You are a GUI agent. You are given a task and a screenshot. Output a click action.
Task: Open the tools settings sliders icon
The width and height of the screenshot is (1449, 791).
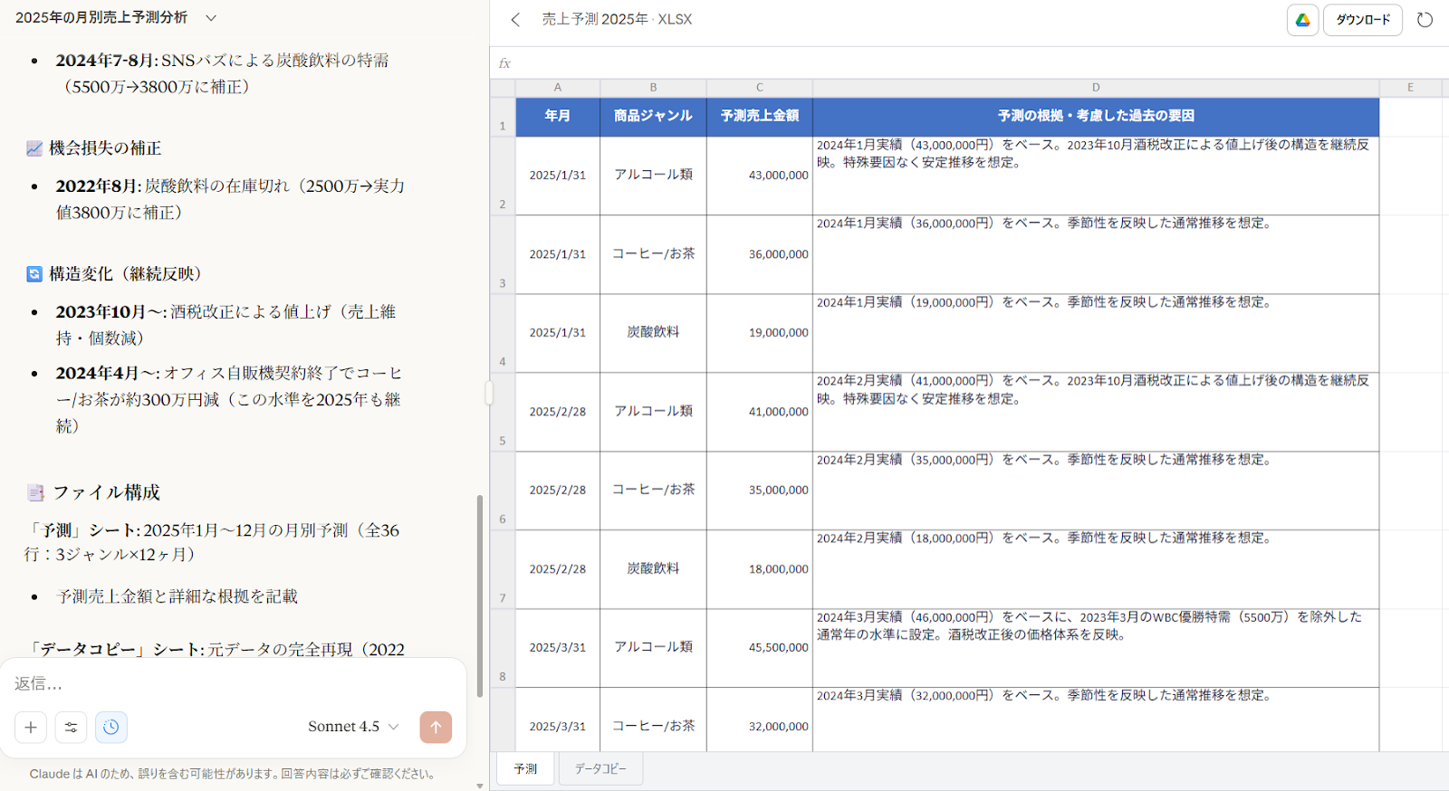(x=71, y=727)
